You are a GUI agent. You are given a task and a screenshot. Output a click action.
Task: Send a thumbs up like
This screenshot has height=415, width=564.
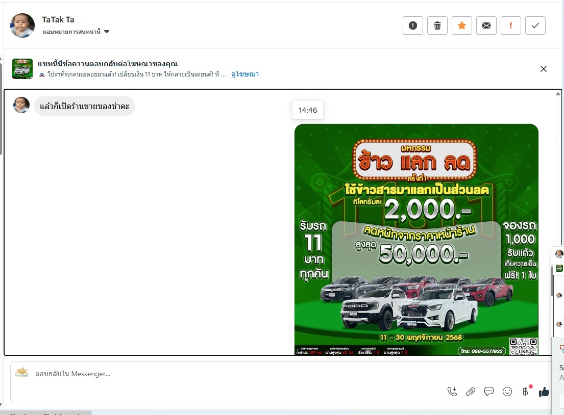pos(544,392)
